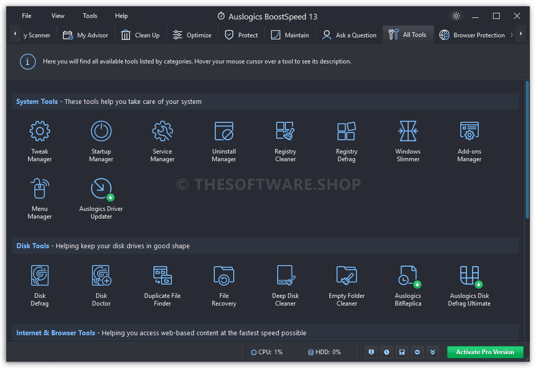536x368 pixels.
Task: Show more tabs with right triangle arrow
Action: click(521, 34)
